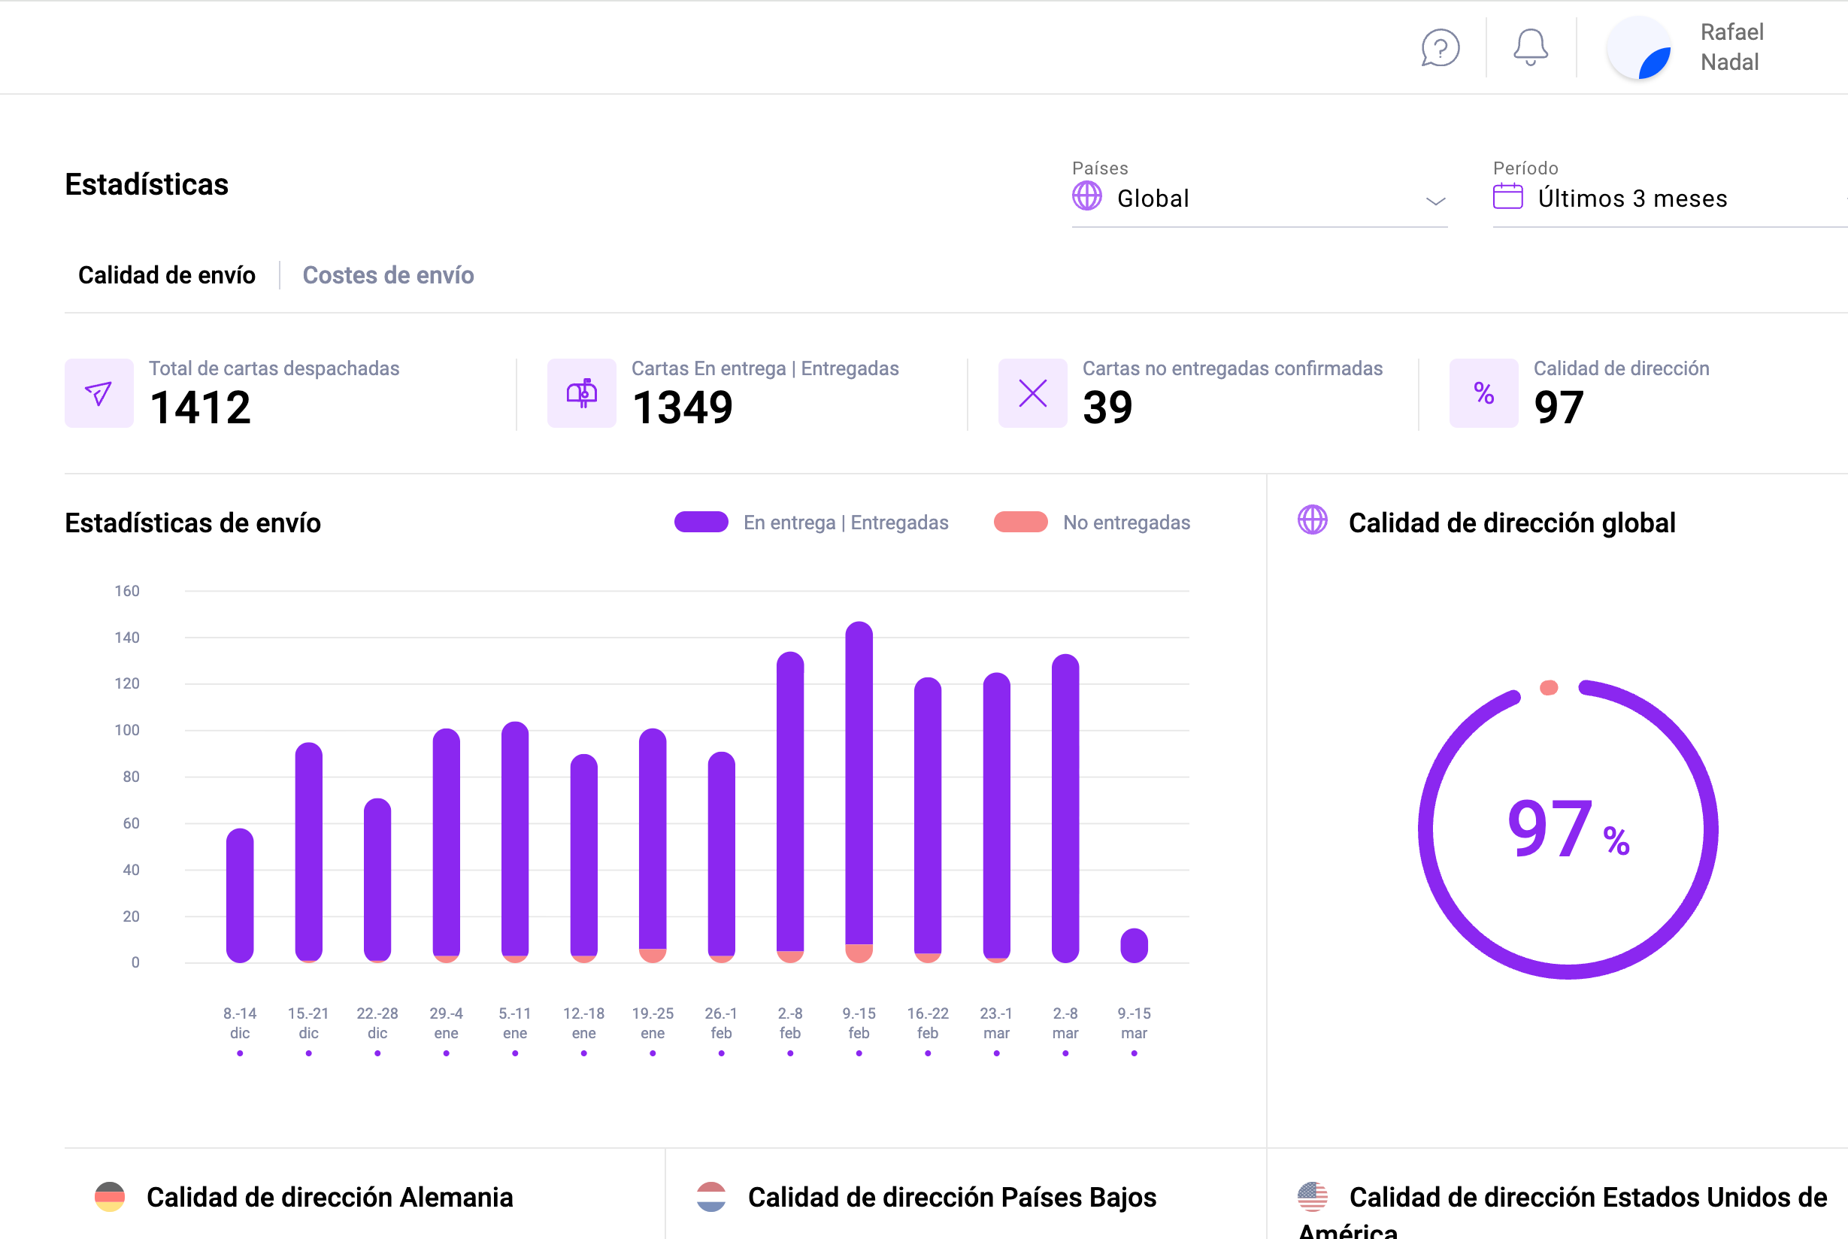
Task: Click the Netherlands flag icon
Action: [711, 1196]
